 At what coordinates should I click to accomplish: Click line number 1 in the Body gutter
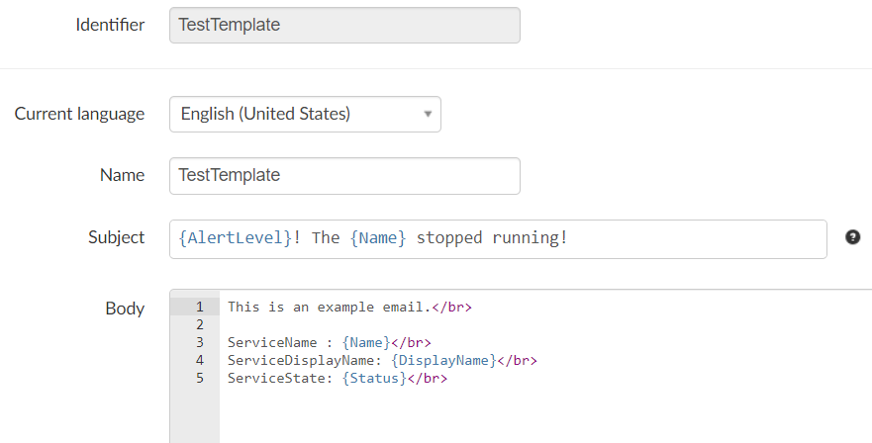pos(199,307)
